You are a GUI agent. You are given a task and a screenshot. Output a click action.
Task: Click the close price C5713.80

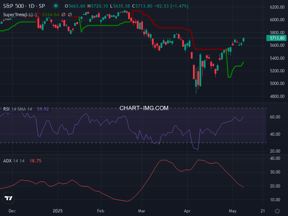[142, 6]
